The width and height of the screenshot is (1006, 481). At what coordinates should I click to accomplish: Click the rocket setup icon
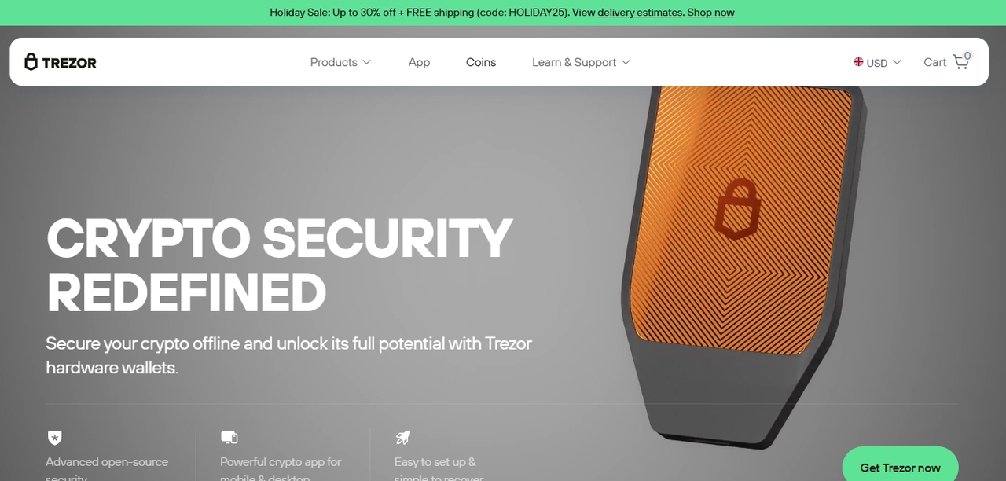pyautogui.click(x=403, y=438)
